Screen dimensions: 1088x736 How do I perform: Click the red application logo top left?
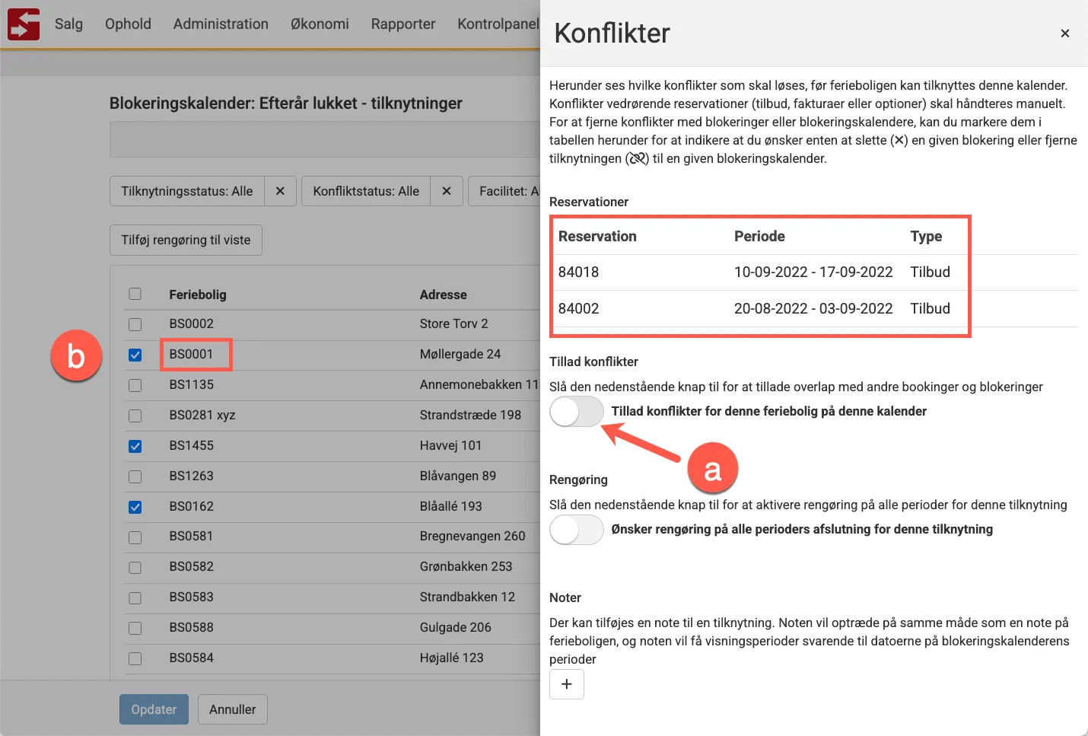coord(23,24)
